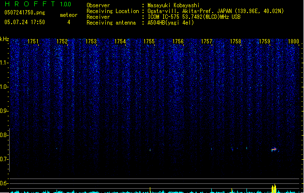Click the 1759 time marker
This screenshot has width=304, height=193.
[x=264, y=41]
